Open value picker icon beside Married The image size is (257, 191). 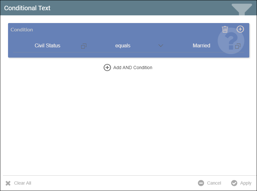click(238, 46)
